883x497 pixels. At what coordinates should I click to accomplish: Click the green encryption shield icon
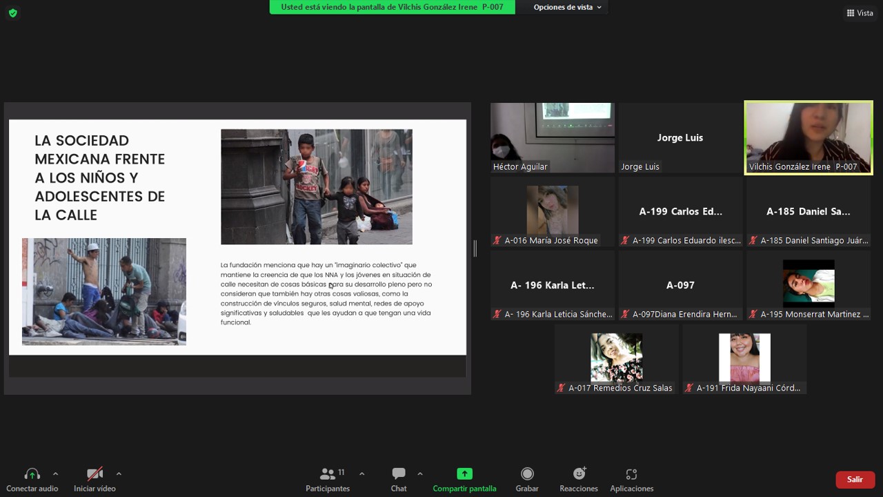12,12
